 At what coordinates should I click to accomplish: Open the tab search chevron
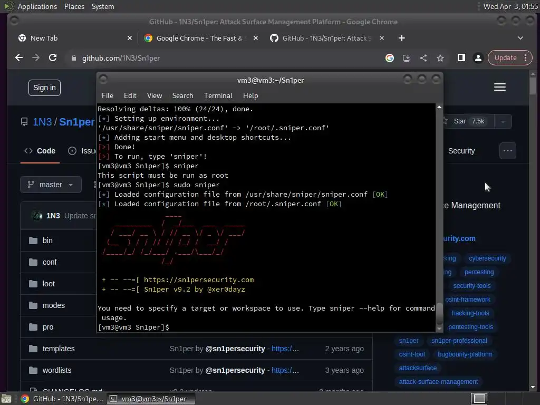520,38
